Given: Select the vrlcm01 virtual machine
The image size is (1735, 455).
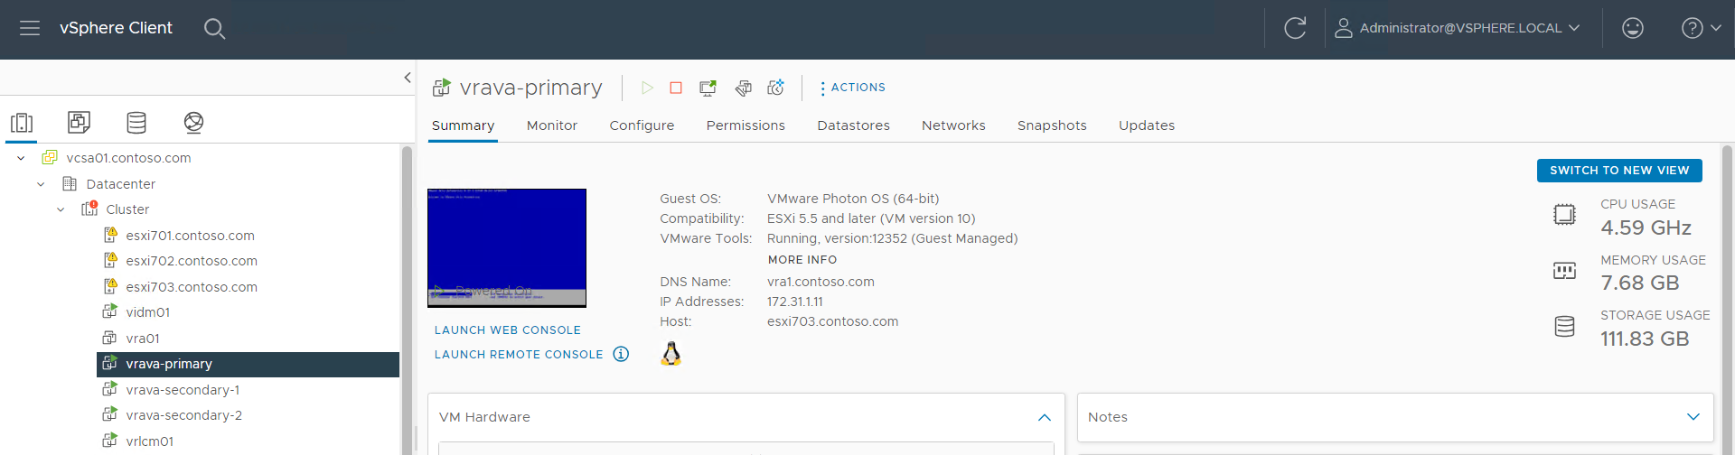Looking at the screenshot, I should coord(150,441).
